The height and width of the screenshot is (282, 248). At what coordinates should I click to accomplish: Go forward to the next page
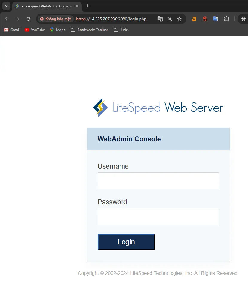point(17,19)
